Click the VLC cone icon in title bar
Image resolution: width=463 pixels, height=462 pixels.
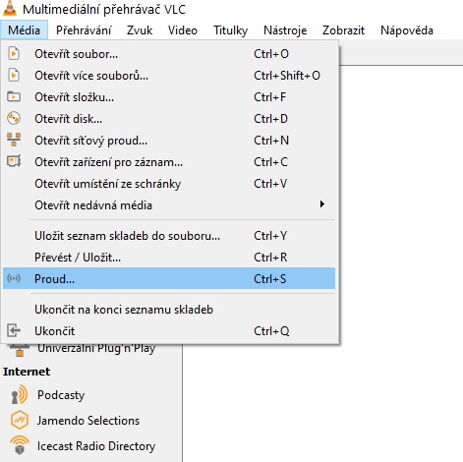click(x=10, y=8)
